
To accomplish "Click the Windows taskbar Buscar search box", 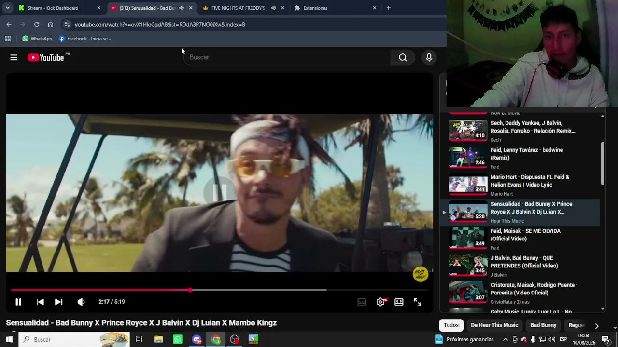I will (74, 339).
